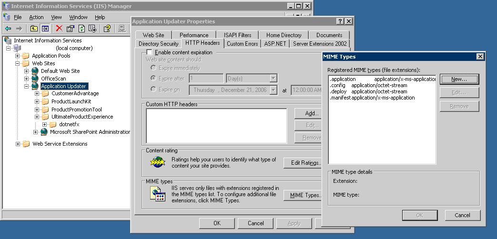Viewport: 497px width, 239px height.
Task: Click Cancel in the MIME Types dialog
Action: coord(462,215)
